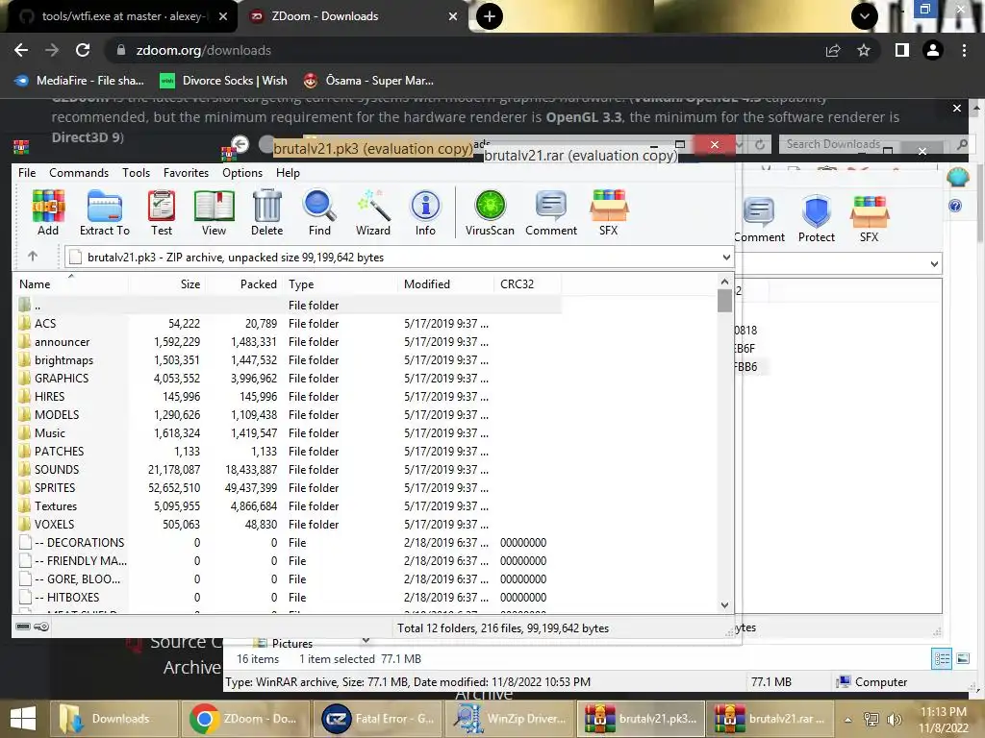Select the SOUNDS folder row
This screenshot has height=738, width=985.
[x=286, y=469]
